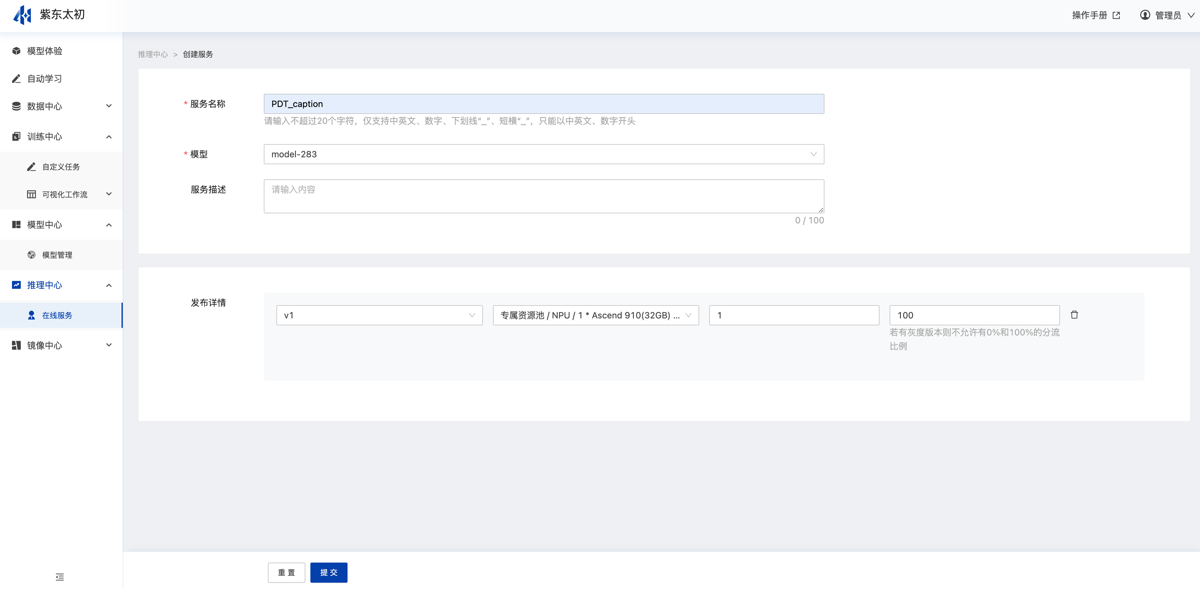Click the traffic ratio field showing 100
Image resolution: width=1200 pixels, height=589 pixels.
(x=975, y=315)
